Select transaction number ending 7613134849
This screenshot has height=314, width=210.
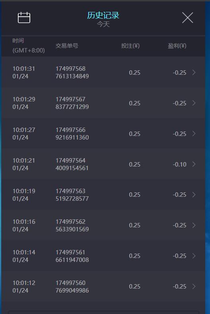pyautogui.click(x=72, y=72)
